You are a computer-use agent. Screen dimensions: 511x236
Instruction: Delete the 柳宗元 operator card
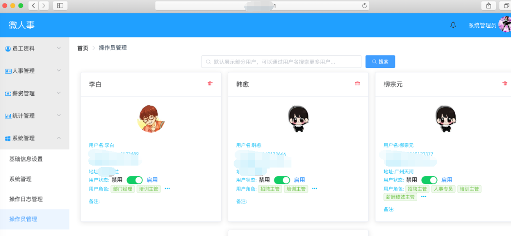505,84
